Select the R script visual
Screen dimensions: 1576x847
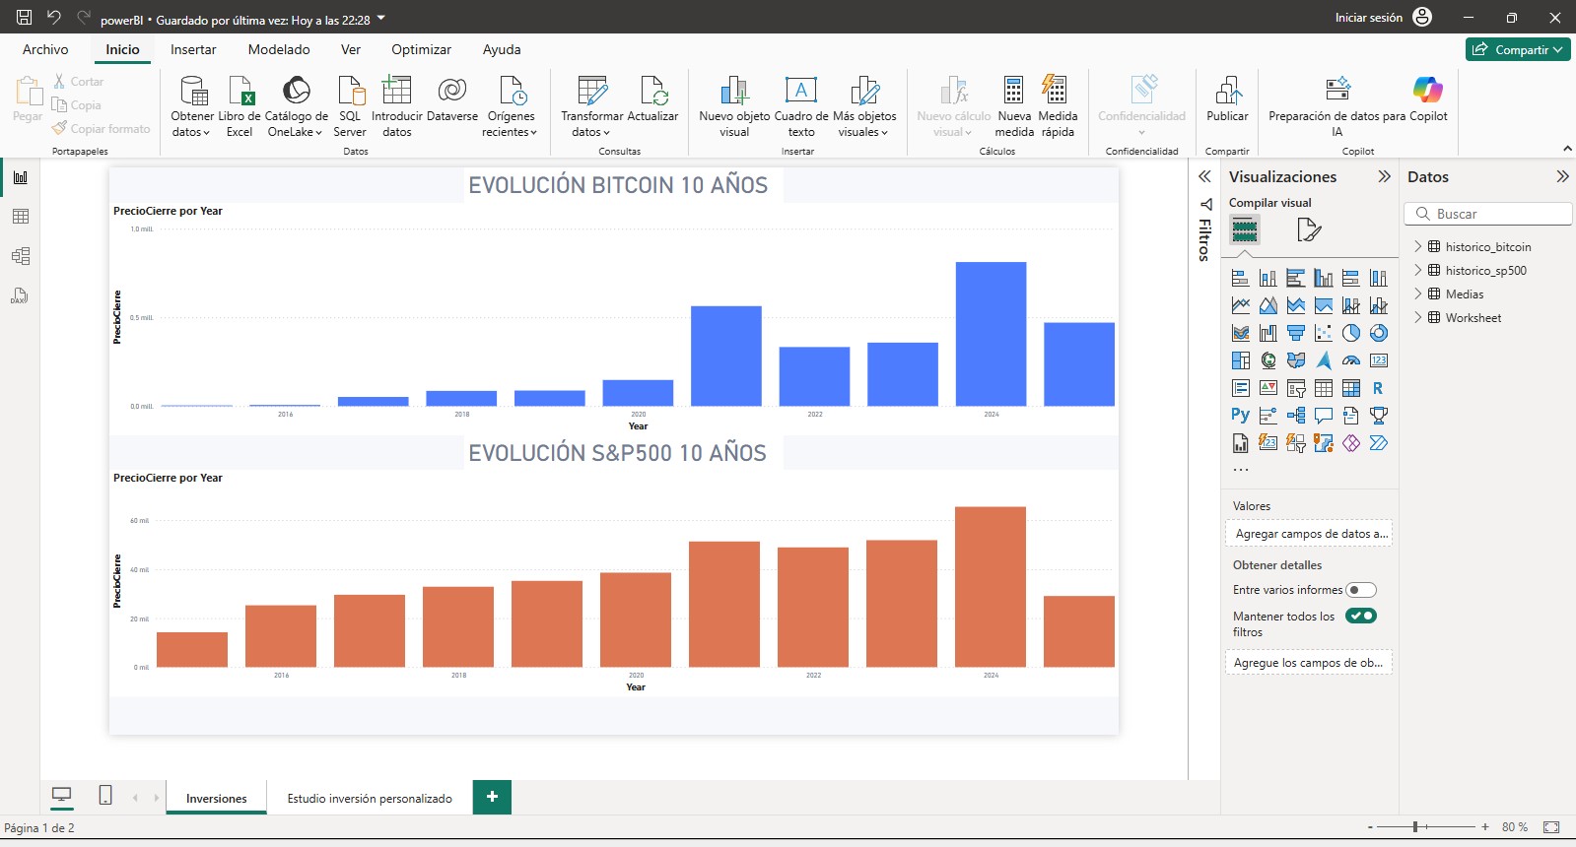click(x=1379, y=388)
